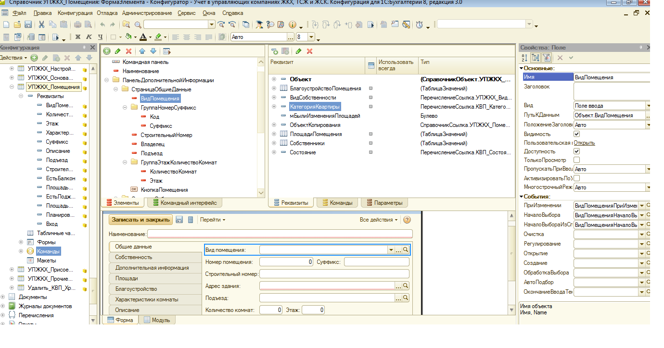The width and height of the screenshot is (664, 348).
Task: Open the text color picker (letter A)
Action: pyautogui.click(x=143, y=37)
